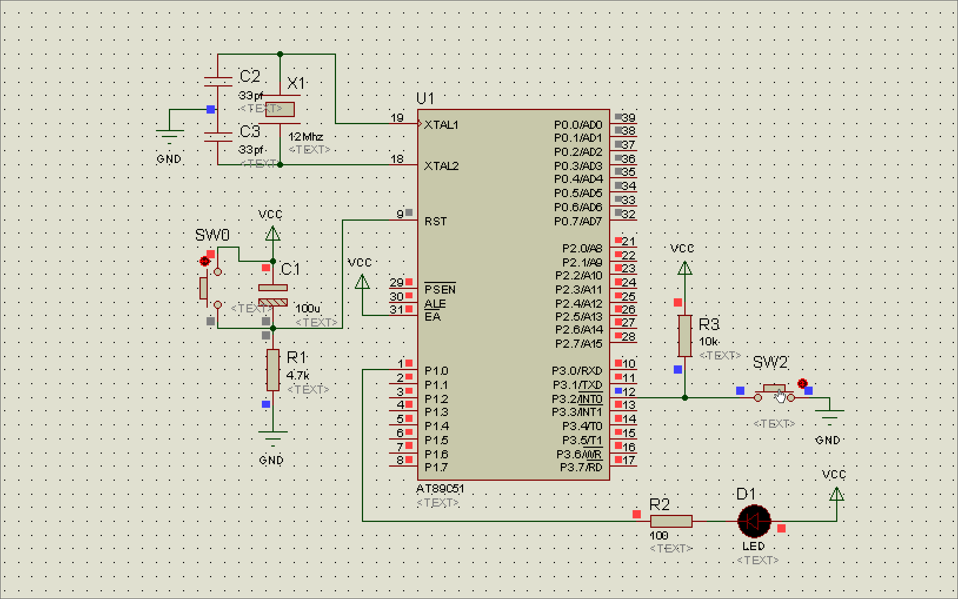Click the VCC terminal above R3
958x599 pixels.
point(685,268)
